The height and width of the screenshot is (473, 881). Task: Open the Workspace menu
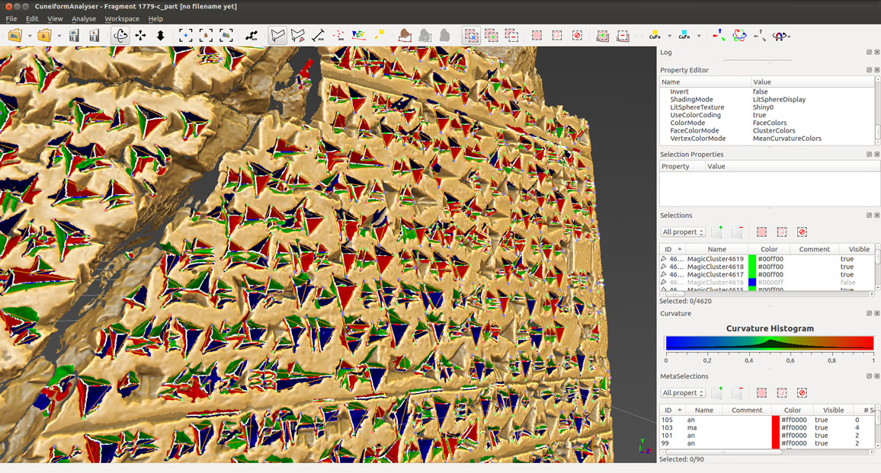coord(121,18)
